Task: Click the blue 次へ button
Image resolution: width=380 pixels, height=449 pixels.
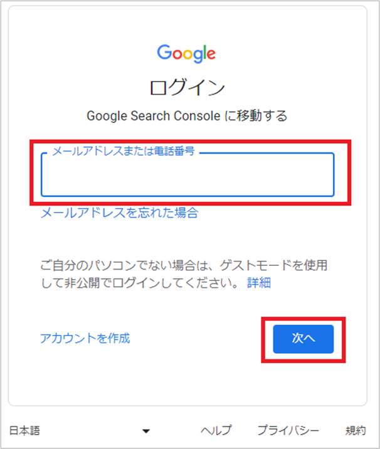Action: tap(303, 339)
